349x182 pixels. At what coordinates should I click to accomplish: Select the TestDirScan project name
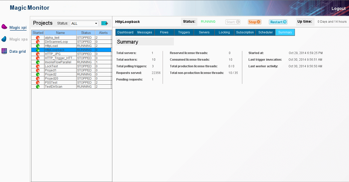[x=53, y=87]
